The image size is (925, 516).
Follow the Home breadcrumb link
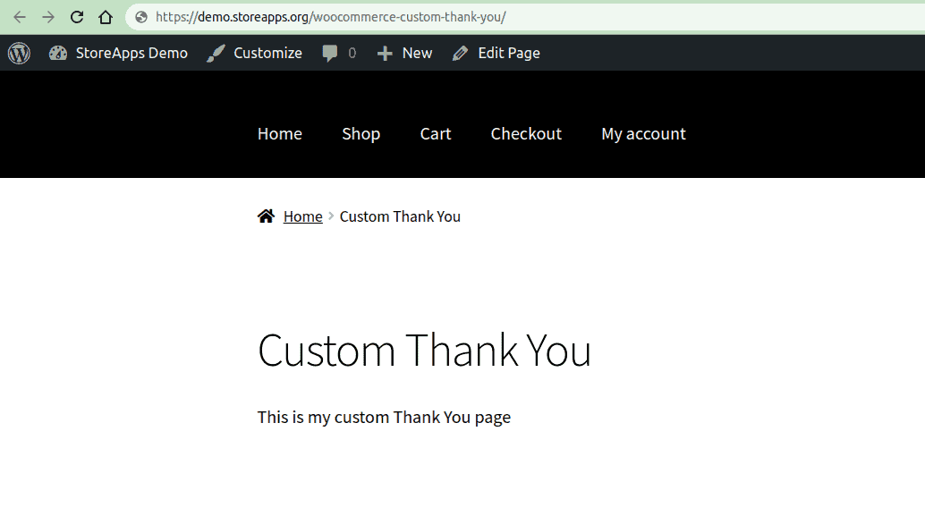tap(302, 216)
